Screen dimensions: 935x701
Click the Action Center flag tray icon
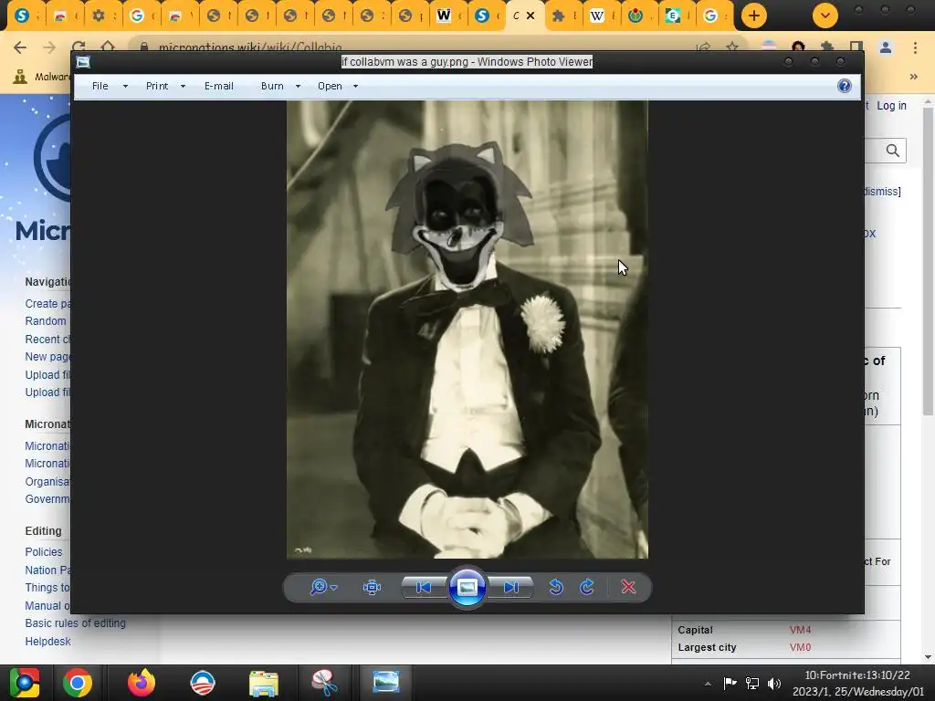(x=730, y=683)
